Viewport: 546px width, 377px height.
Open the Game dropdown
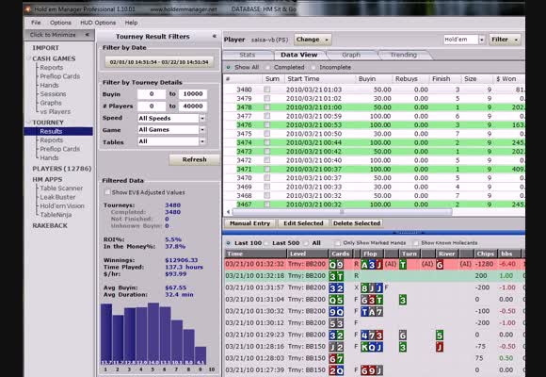[x=202, y=130]
